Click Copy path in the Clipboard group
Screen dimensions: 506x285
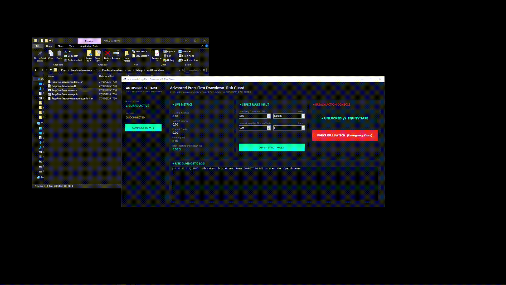[71, 56]
